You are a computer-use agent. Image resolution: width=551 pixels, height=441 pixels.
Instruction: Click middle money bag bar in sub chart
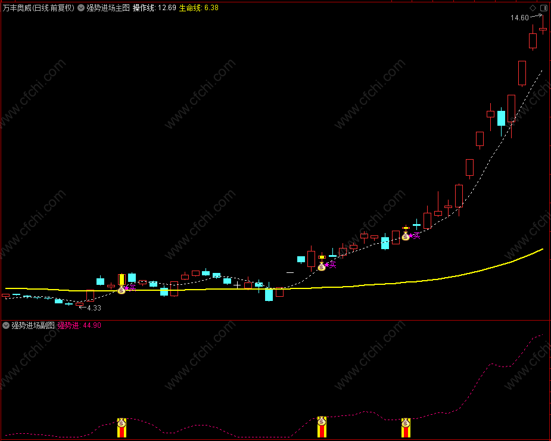[x=322, y=427]
